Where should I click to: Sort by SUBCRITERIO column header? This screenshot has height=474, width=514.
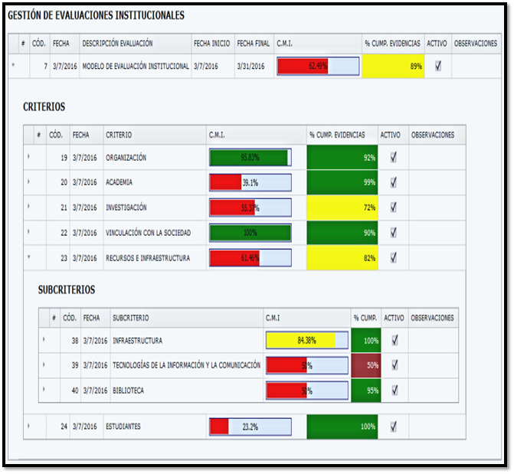tap(184, 318)
